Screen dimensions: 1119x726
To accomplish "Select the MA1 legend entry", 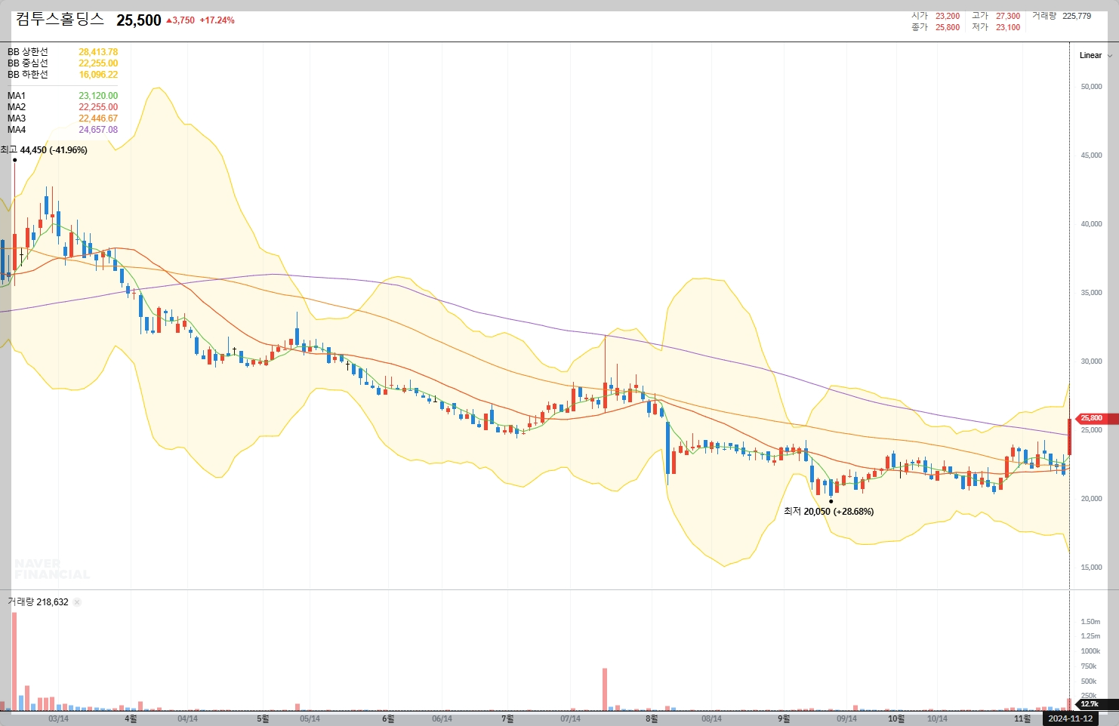I will point(17,96).
